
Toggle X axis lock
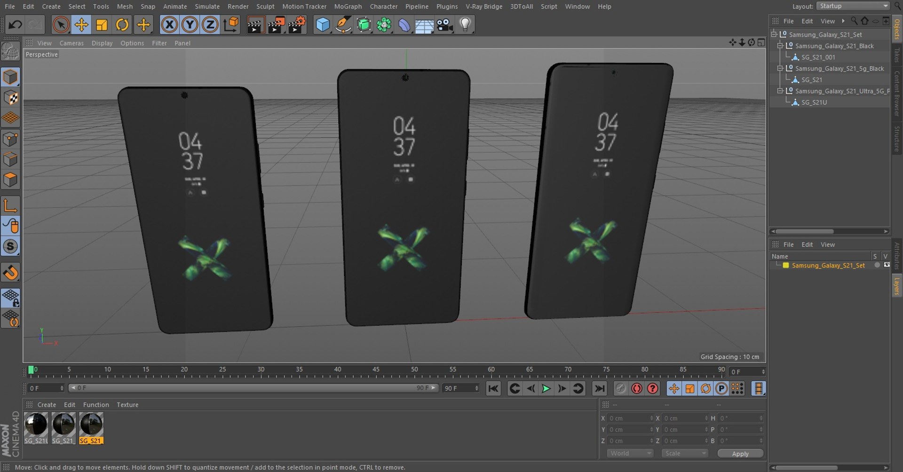tap(169, 24)
